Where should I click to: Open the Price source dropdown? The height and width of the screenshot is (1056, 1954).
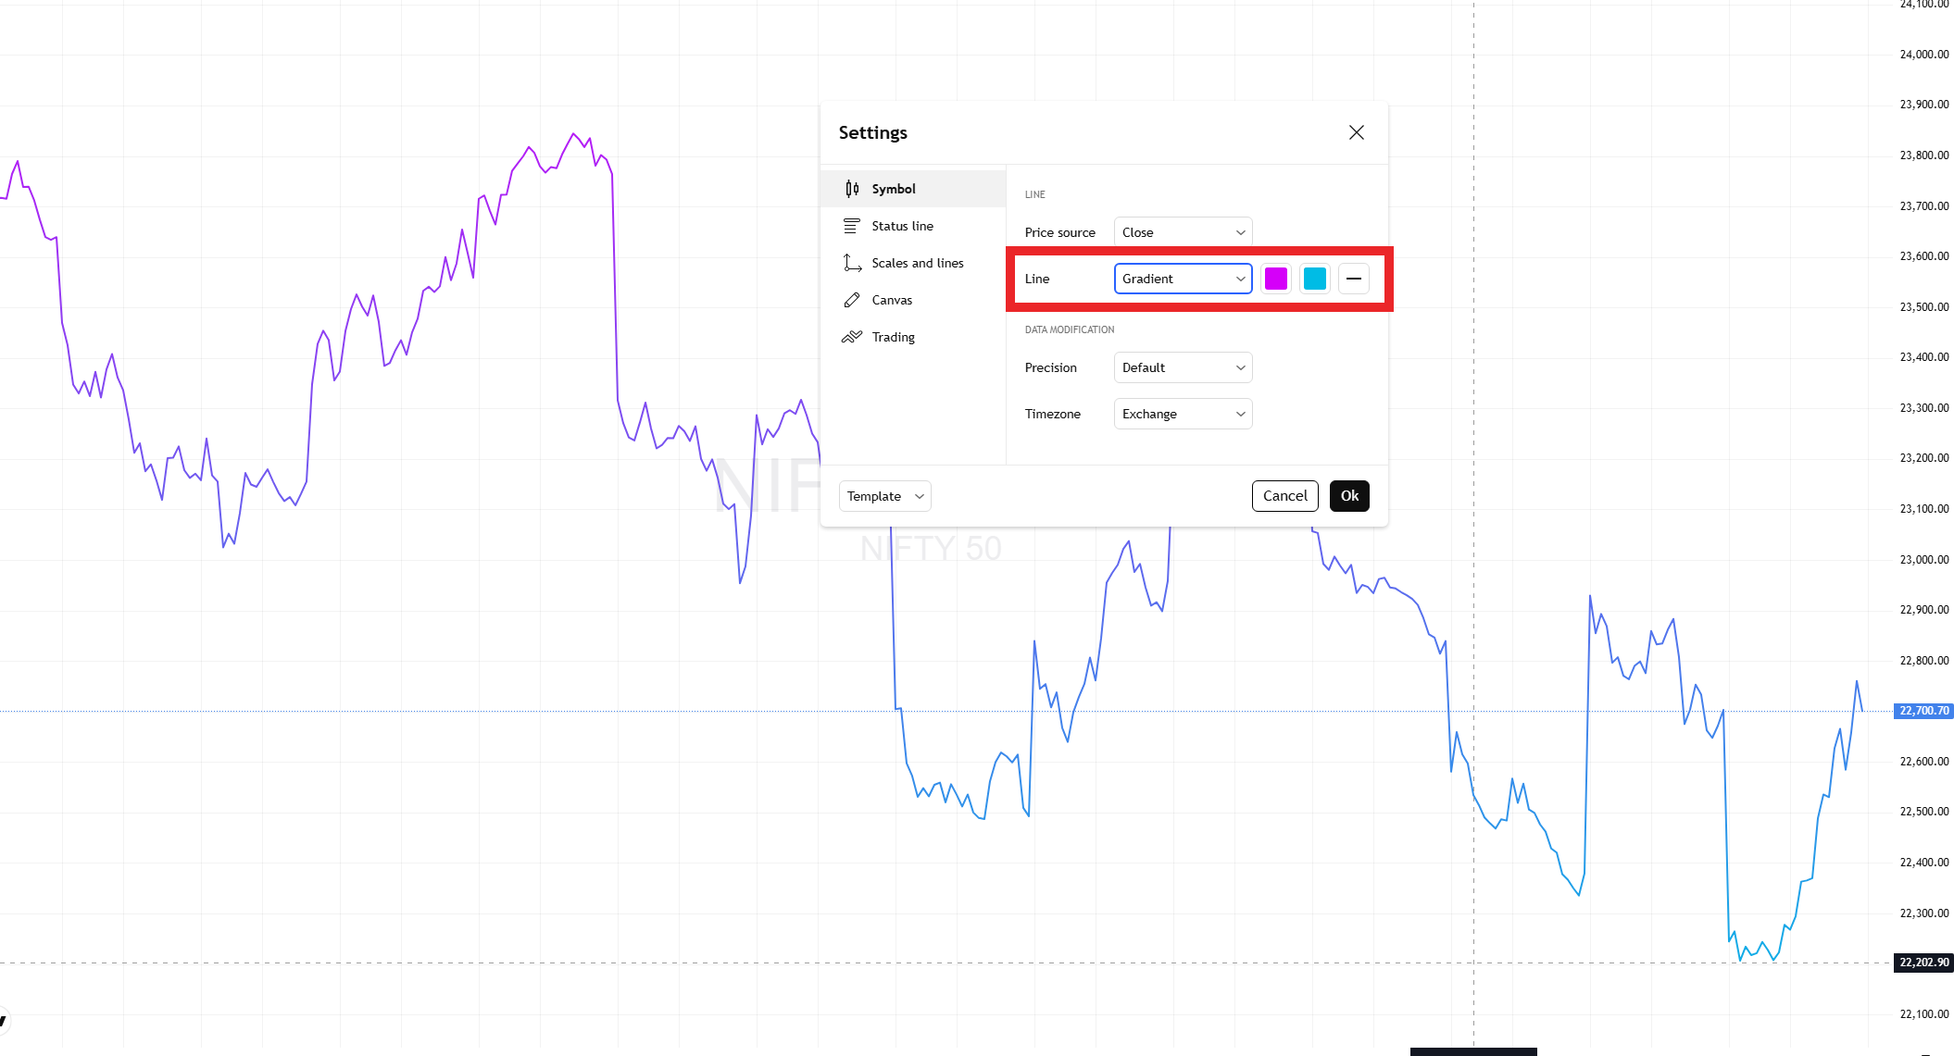pyautogui.click(x=1183, y=232)
